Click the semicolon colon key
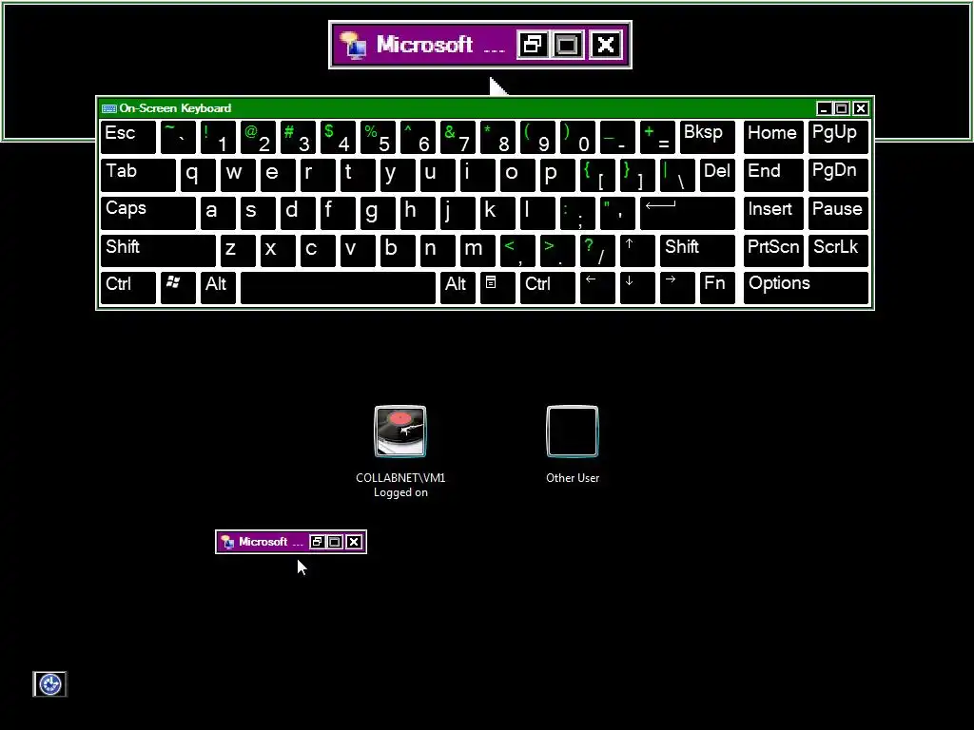The width and height of the screenshot is (974, 730). click(x=577, y=213)
